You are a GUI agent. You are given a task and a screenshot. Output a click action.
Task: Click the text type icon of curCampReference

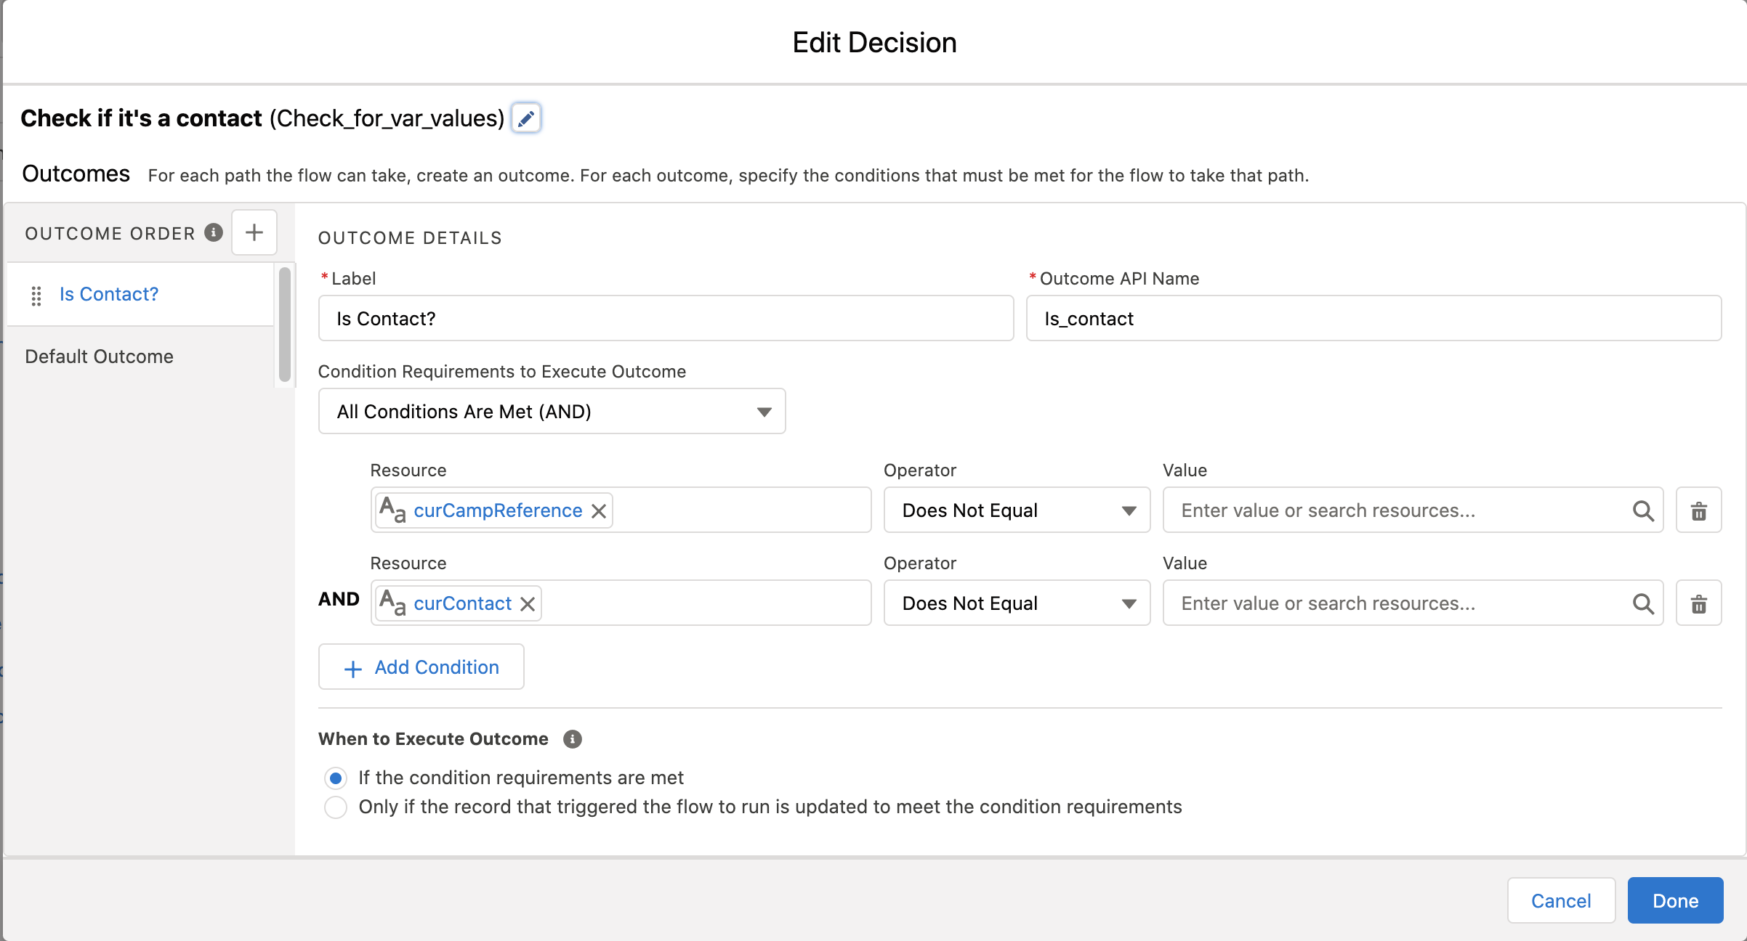(393, 510)
